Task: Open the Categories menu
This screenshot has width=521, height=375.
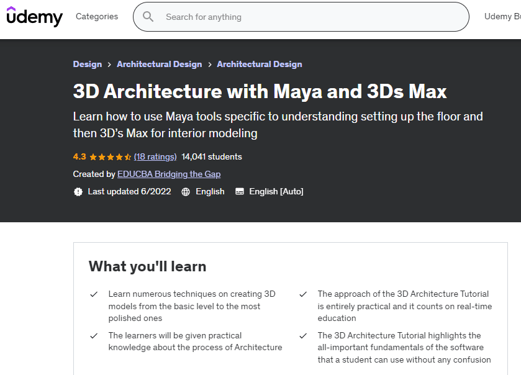Action: tap(97, 17)
